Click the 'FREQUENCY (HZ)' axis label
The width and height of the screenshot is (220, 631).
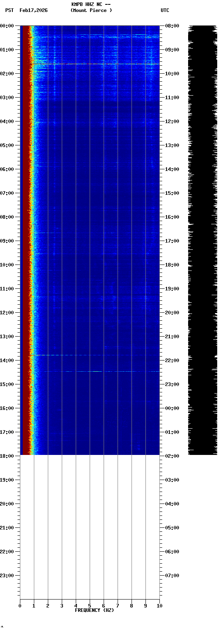94,610
